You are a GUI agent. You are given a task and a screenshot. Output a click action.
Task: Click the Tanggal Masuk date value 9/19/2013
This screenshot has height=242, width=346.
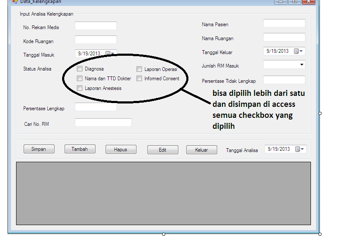point(89,54)
